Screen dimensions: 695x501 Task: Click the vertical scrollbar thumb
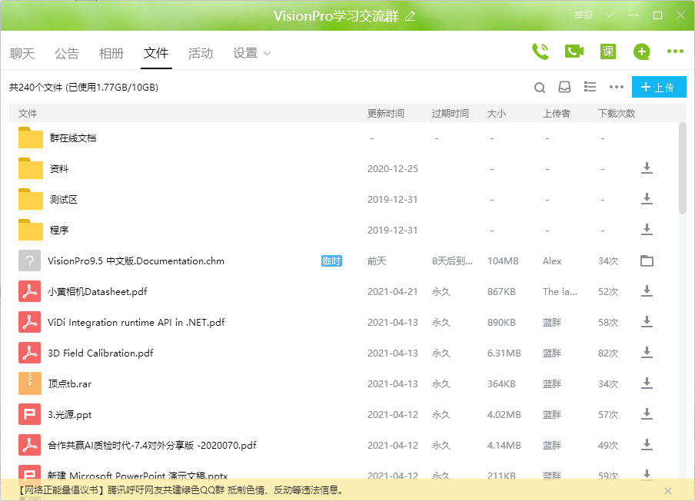click(x=683, y=169)
